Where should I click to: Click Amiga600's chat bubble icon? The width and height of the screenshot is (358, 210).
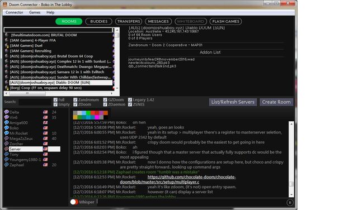coord(6,122)
